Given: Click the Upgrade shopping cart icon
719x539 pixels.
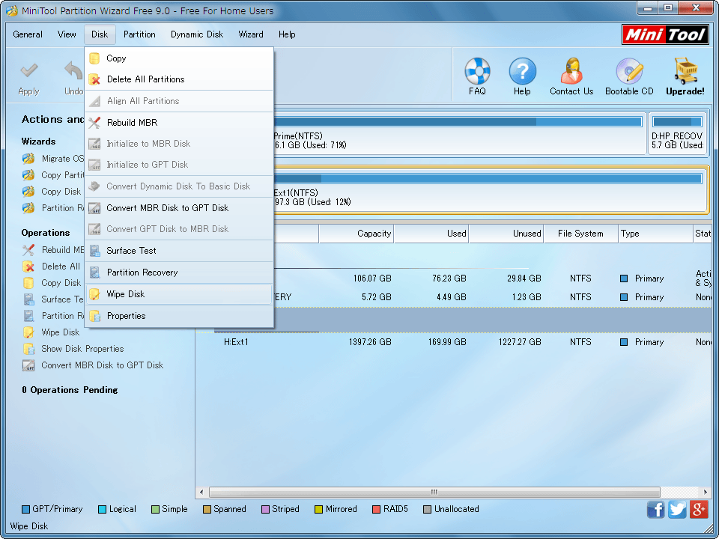Looking at the screenshot, I should [x=685, y=70].
